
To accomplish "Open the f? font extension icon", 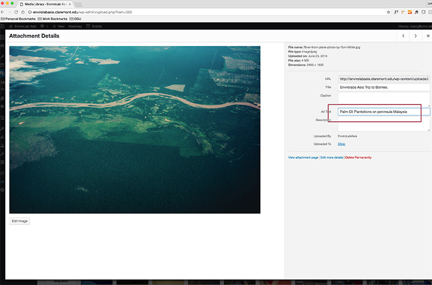I will coord(396,12).
